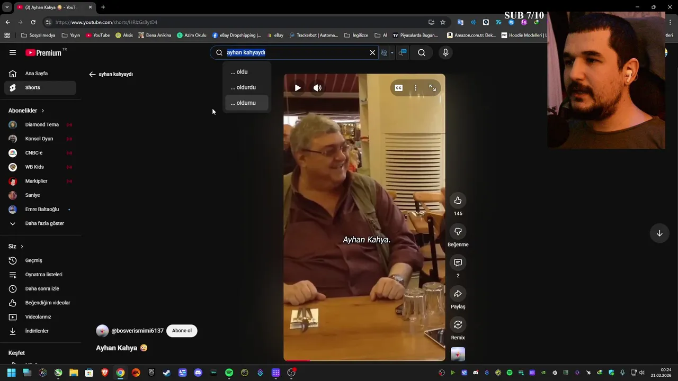This screenshot has height=381, width=678.
Task: Open the Diamond Tema subscription
Action: [x=40, y=125]
